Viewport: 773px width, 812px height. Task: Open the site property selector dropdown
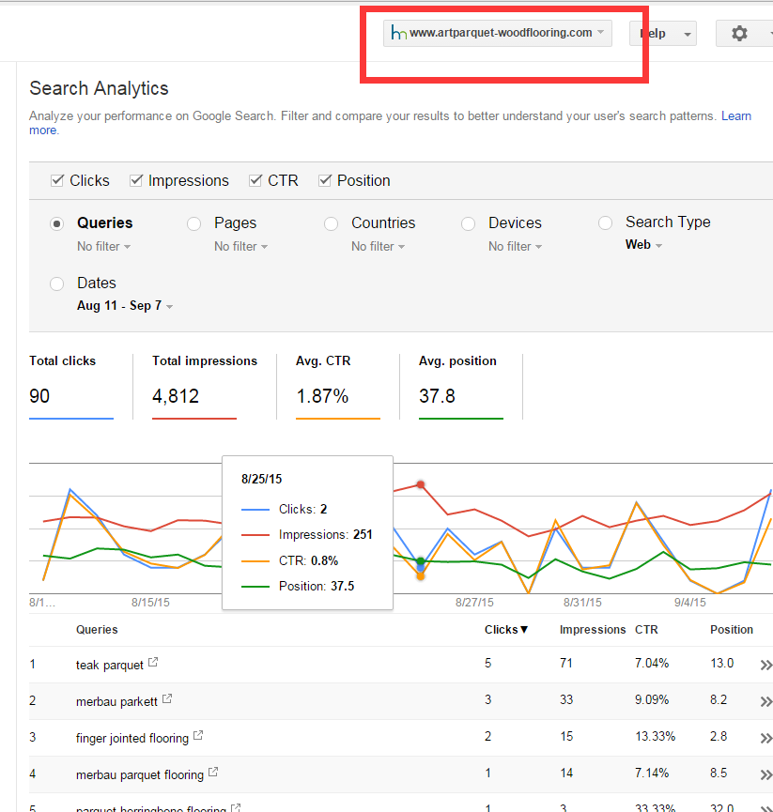[498, 33]
